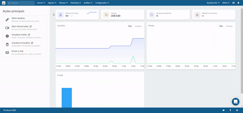Open Visualizar formulário
243x113 pixels.
click(21, 43)
